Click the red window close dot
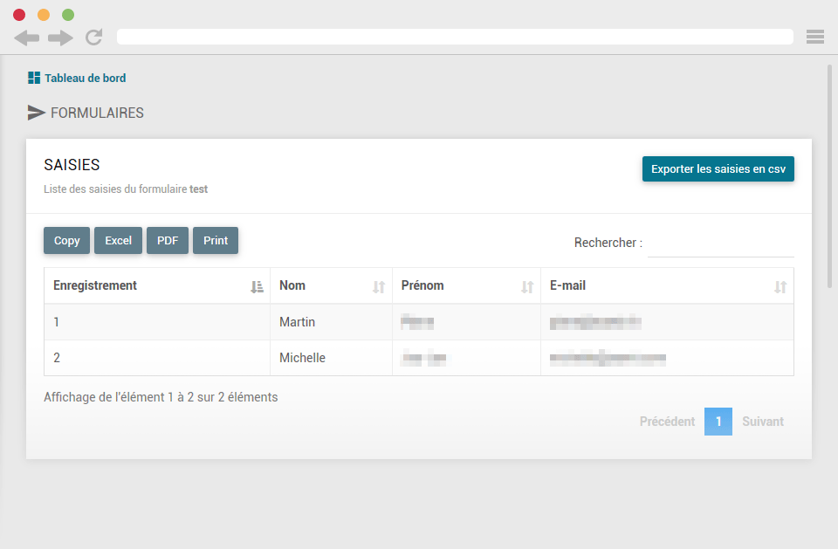Screen dimensions: 838x549 (x=19, y=15)
